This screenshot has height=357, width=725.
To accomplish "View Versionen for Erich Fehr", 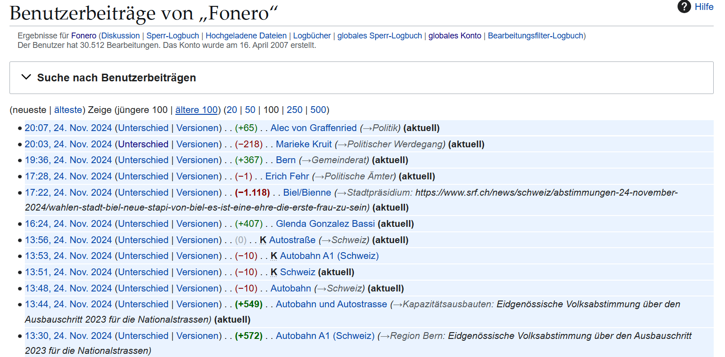I will pos(198,176).
